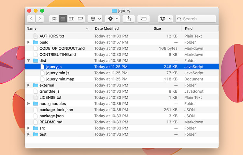Sort by the Kind column header
The image size is (243, 155).
[189, 28]
